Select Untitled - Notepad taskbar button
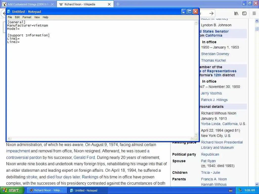The image size is (259, 194). 87,190
